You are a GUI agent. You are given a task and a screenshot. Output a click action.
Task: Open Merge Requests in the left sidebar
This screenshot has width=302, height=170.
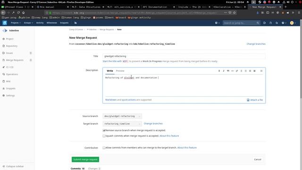[x=15, y=60]
